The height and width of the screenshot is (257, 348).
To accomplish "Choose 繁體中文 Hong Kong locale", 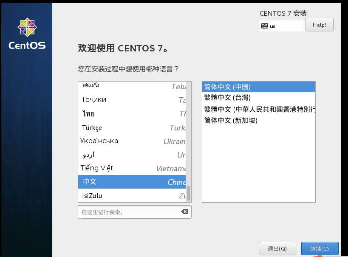I will pos(259,109).
